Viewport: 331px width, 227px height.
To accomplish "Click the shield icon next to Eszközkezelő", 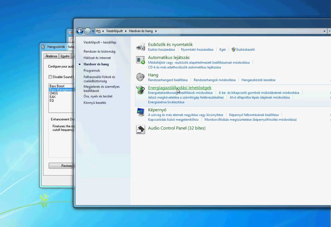I will click(234, 49).
